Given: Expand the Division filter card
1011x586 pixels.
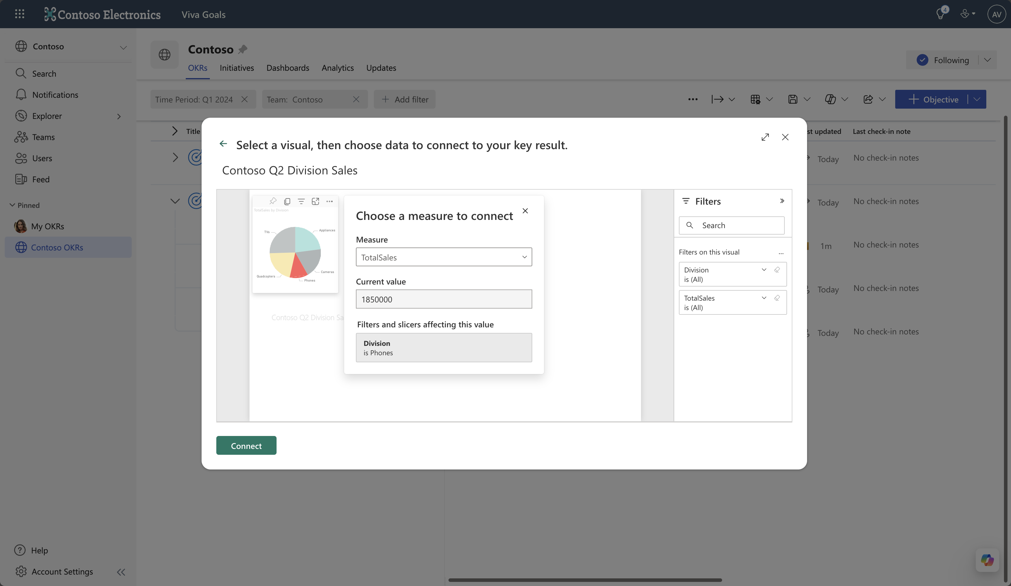Looking at the screenshot, I should (764, 270).
